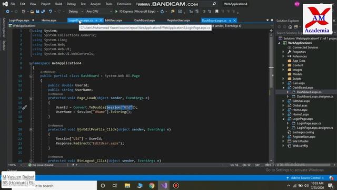Switch to the RegisterUser.aspx tab
Image resolution: width=337 pixels, height=190 pixels.
click(179, 20)
